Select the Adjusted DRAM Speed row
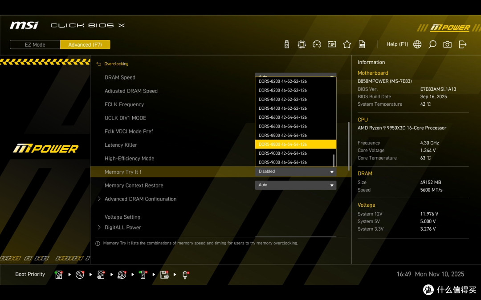 131,91
